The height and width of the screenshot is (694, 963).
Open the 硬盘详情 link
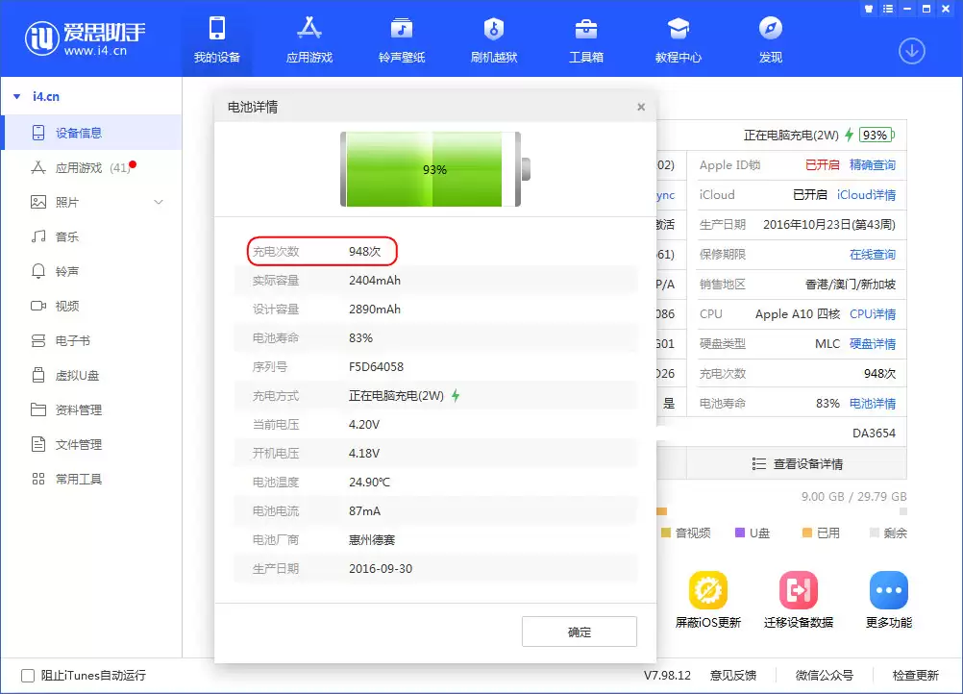click(x=872, y=343)
